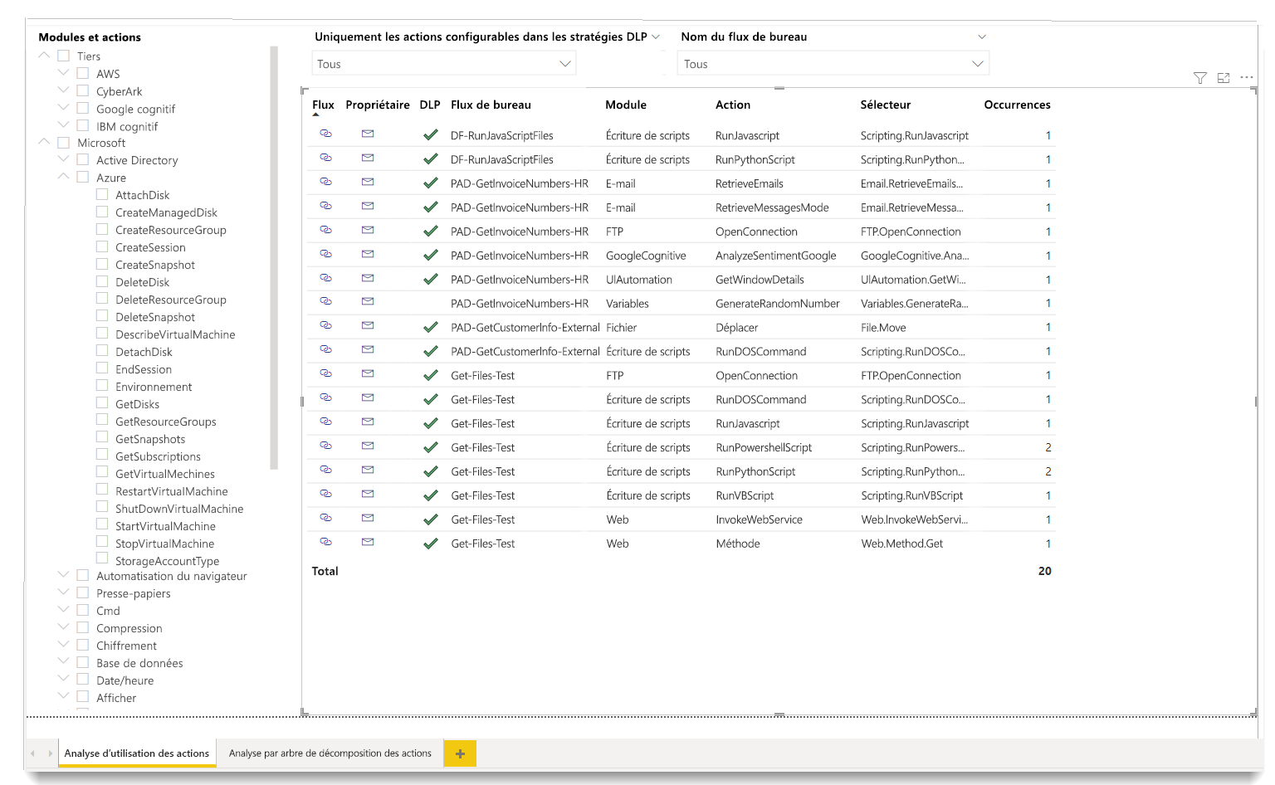The image size is (1275, 785).
Task: Click owner mail icon in DF-RunJavaScriptFiles RunPythonScript row
Action: 368,158
